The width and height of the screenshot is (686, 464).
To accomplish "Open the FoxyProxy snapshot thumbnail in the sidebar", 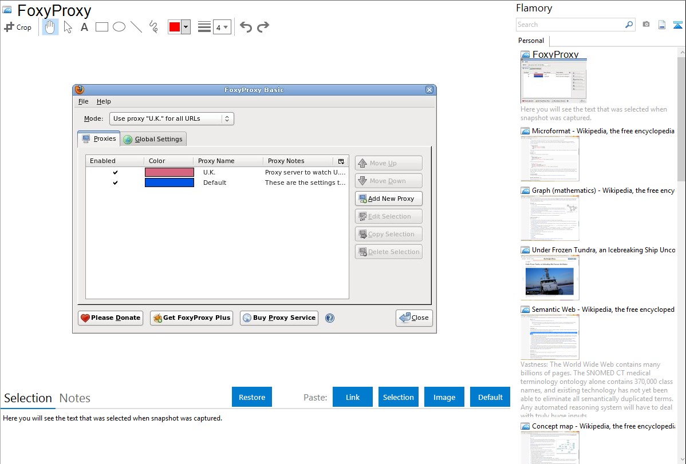I will pyautogui.click(x=553, y=81).
